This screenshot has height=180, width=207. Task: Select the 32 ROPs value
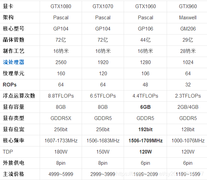click(x=188, y=85)
